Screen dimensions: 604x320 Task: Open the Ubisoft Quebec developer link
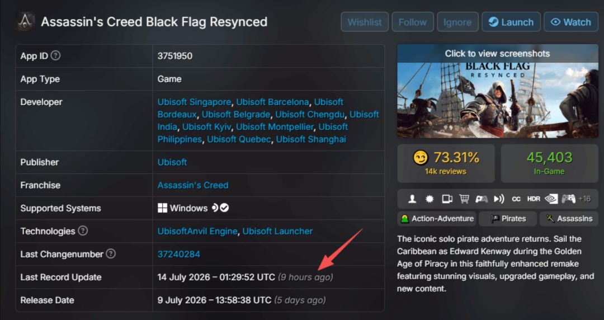point(239,139)
